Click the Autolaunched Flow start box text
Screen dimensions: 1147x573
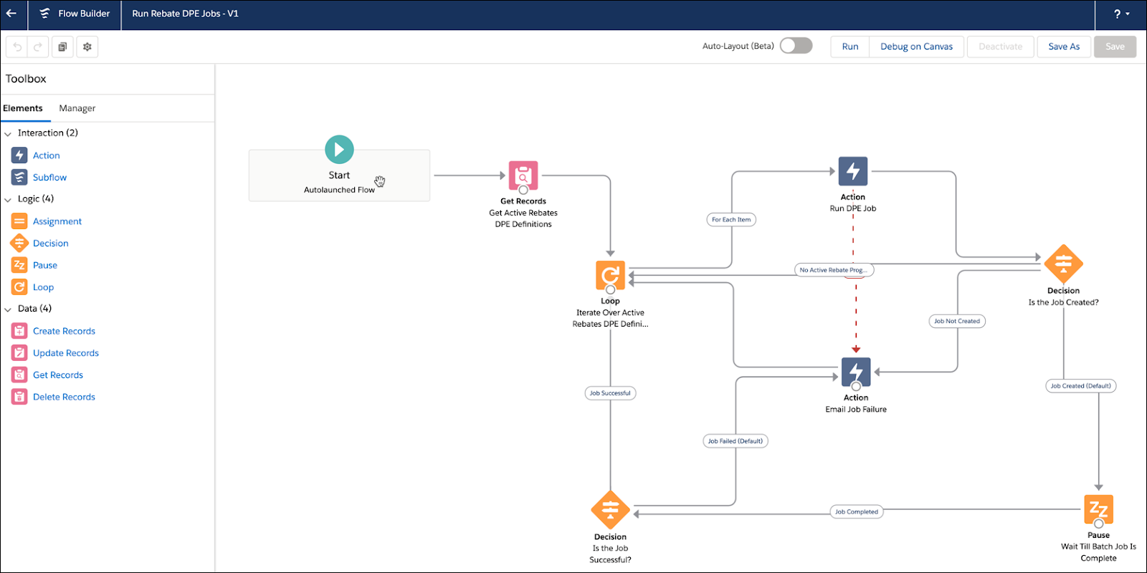(339, 190)
